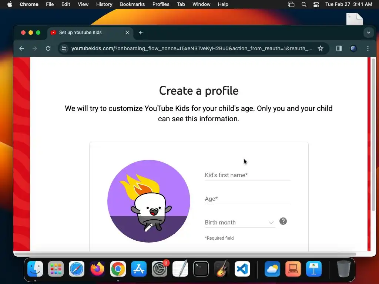This screenshot has height=284, width=379.
Task: Click the Stage Manager menu bar icon
Action: click(x=291, y=4)
